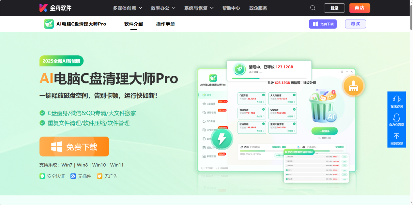Toggle the checkmark on the C盘清理 card
This screenshot has width=413, height=205.
click(263, 95)
